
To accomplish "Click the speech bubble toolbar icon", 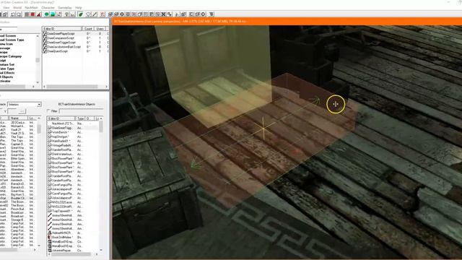I will 88,14.
